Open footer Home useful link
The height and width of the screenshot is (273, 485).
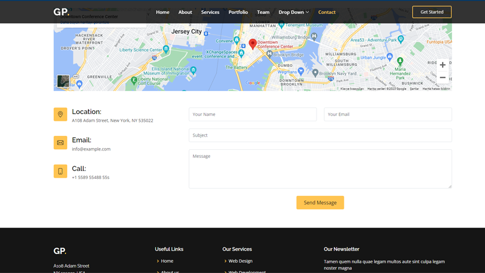click(x=167, y=261)
